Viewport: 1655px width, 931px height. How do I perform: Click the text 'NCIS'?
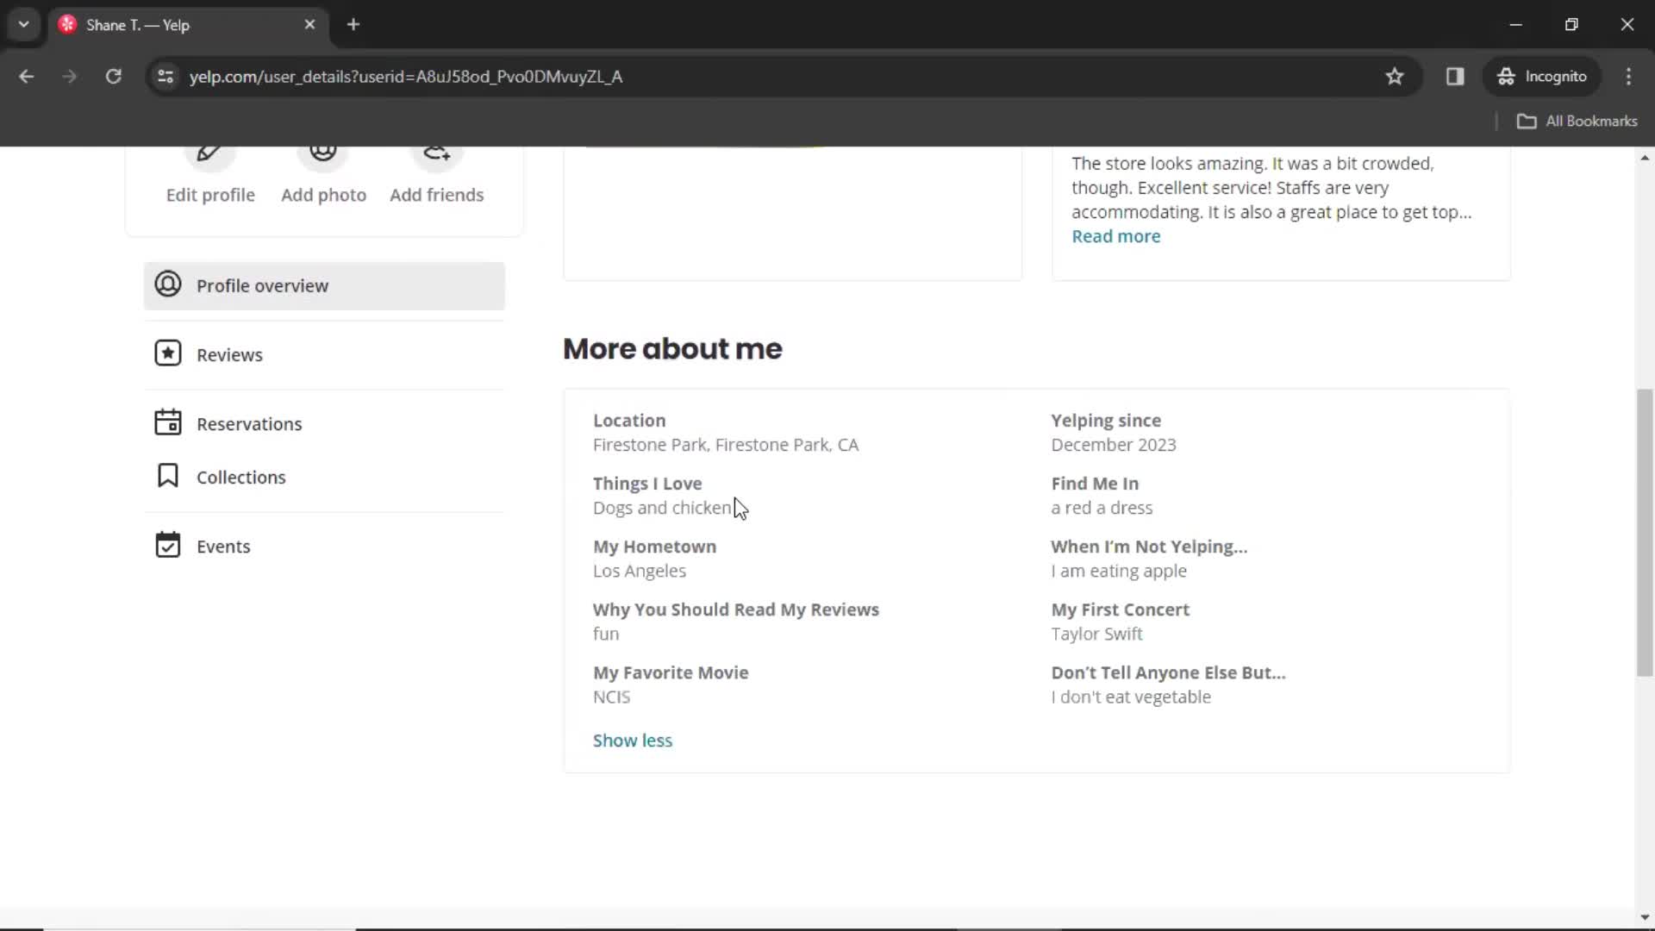611,697
